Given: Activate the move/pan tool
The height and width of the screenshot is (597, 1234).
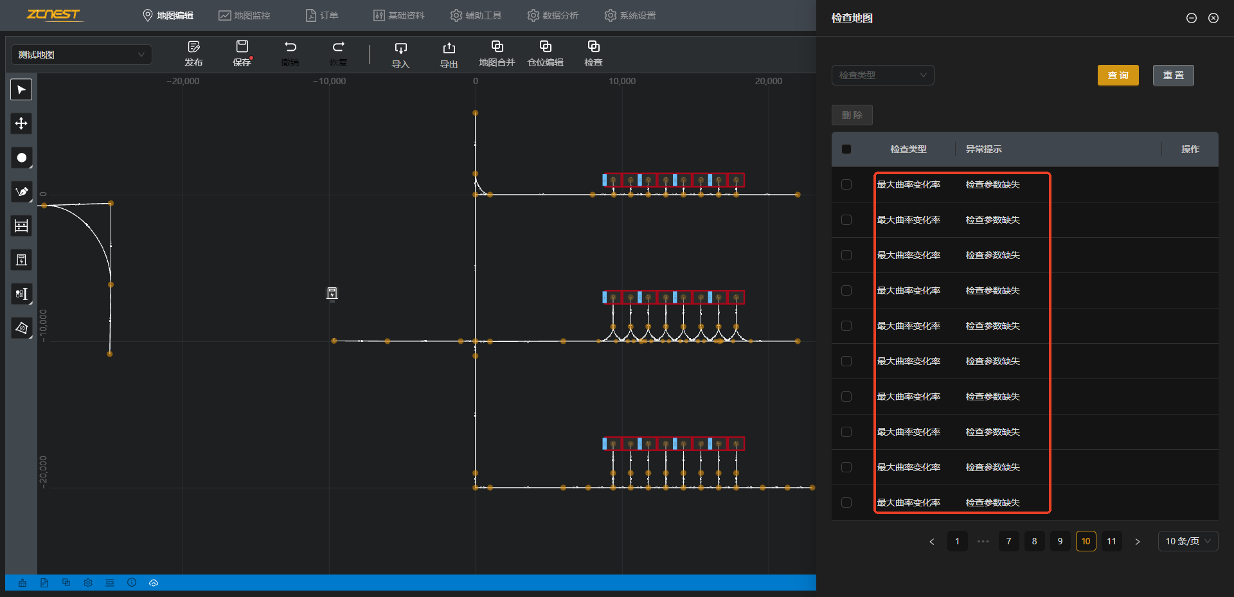Looking at the screenshot, I should coord(21,123).
